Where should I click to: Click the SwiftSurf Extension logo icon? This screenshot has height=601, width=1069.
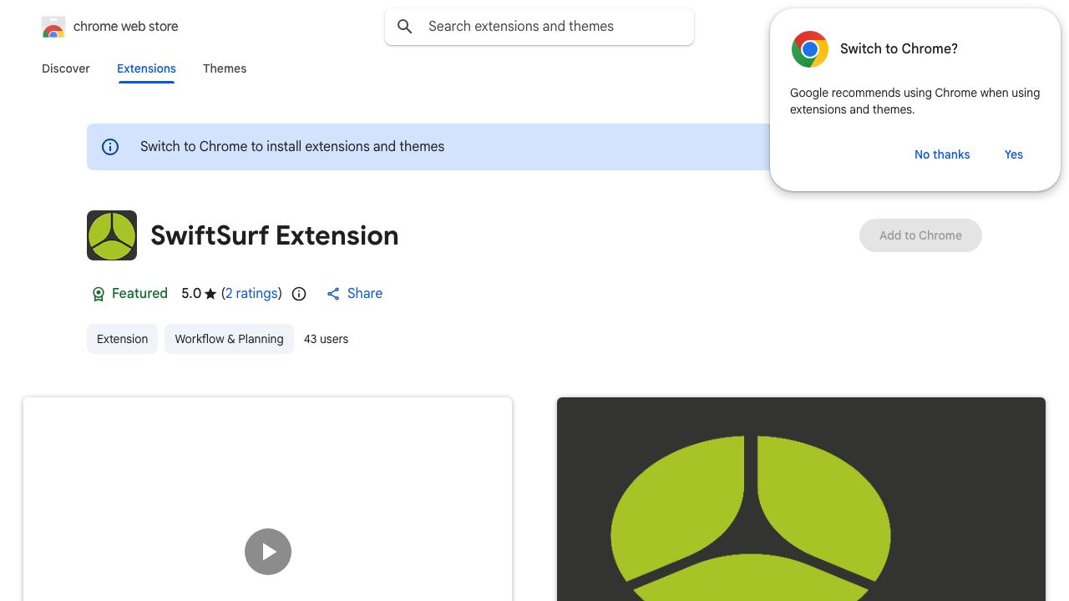pos(112,235)
